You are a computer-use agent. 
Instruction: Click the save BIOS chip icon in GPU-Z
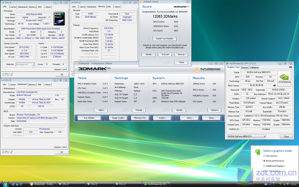pyautogui.click(x=274, y=85)
